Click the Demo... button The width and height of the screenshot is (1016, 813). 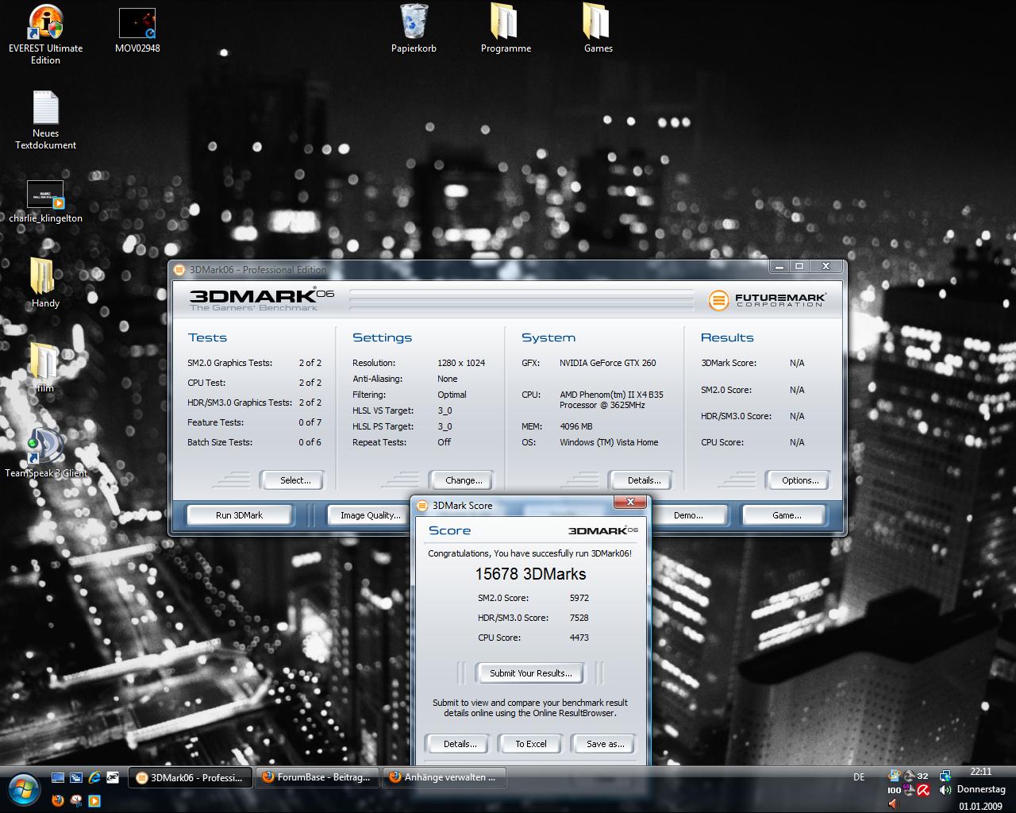[688, 515]
